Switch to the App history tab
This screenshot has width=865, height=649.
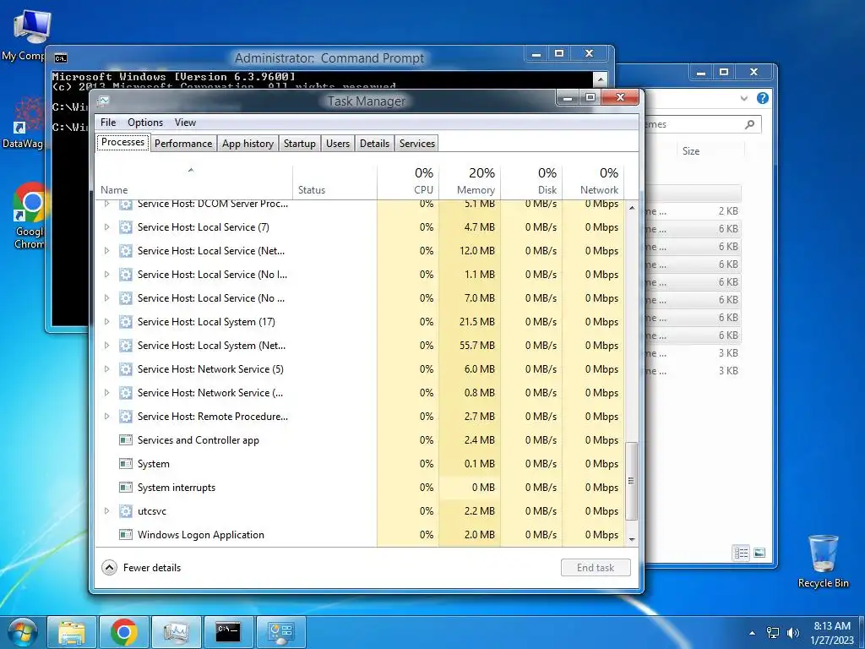(248, 144)
